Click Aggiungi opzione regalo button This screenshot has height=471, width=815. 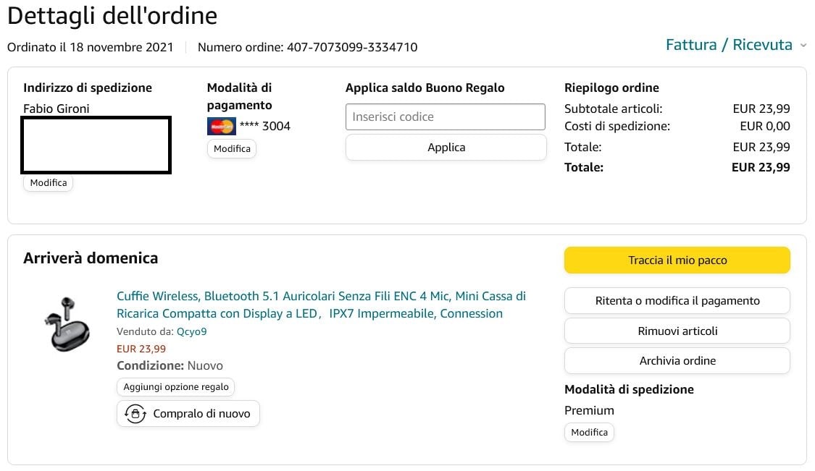[x=176, y=387]
